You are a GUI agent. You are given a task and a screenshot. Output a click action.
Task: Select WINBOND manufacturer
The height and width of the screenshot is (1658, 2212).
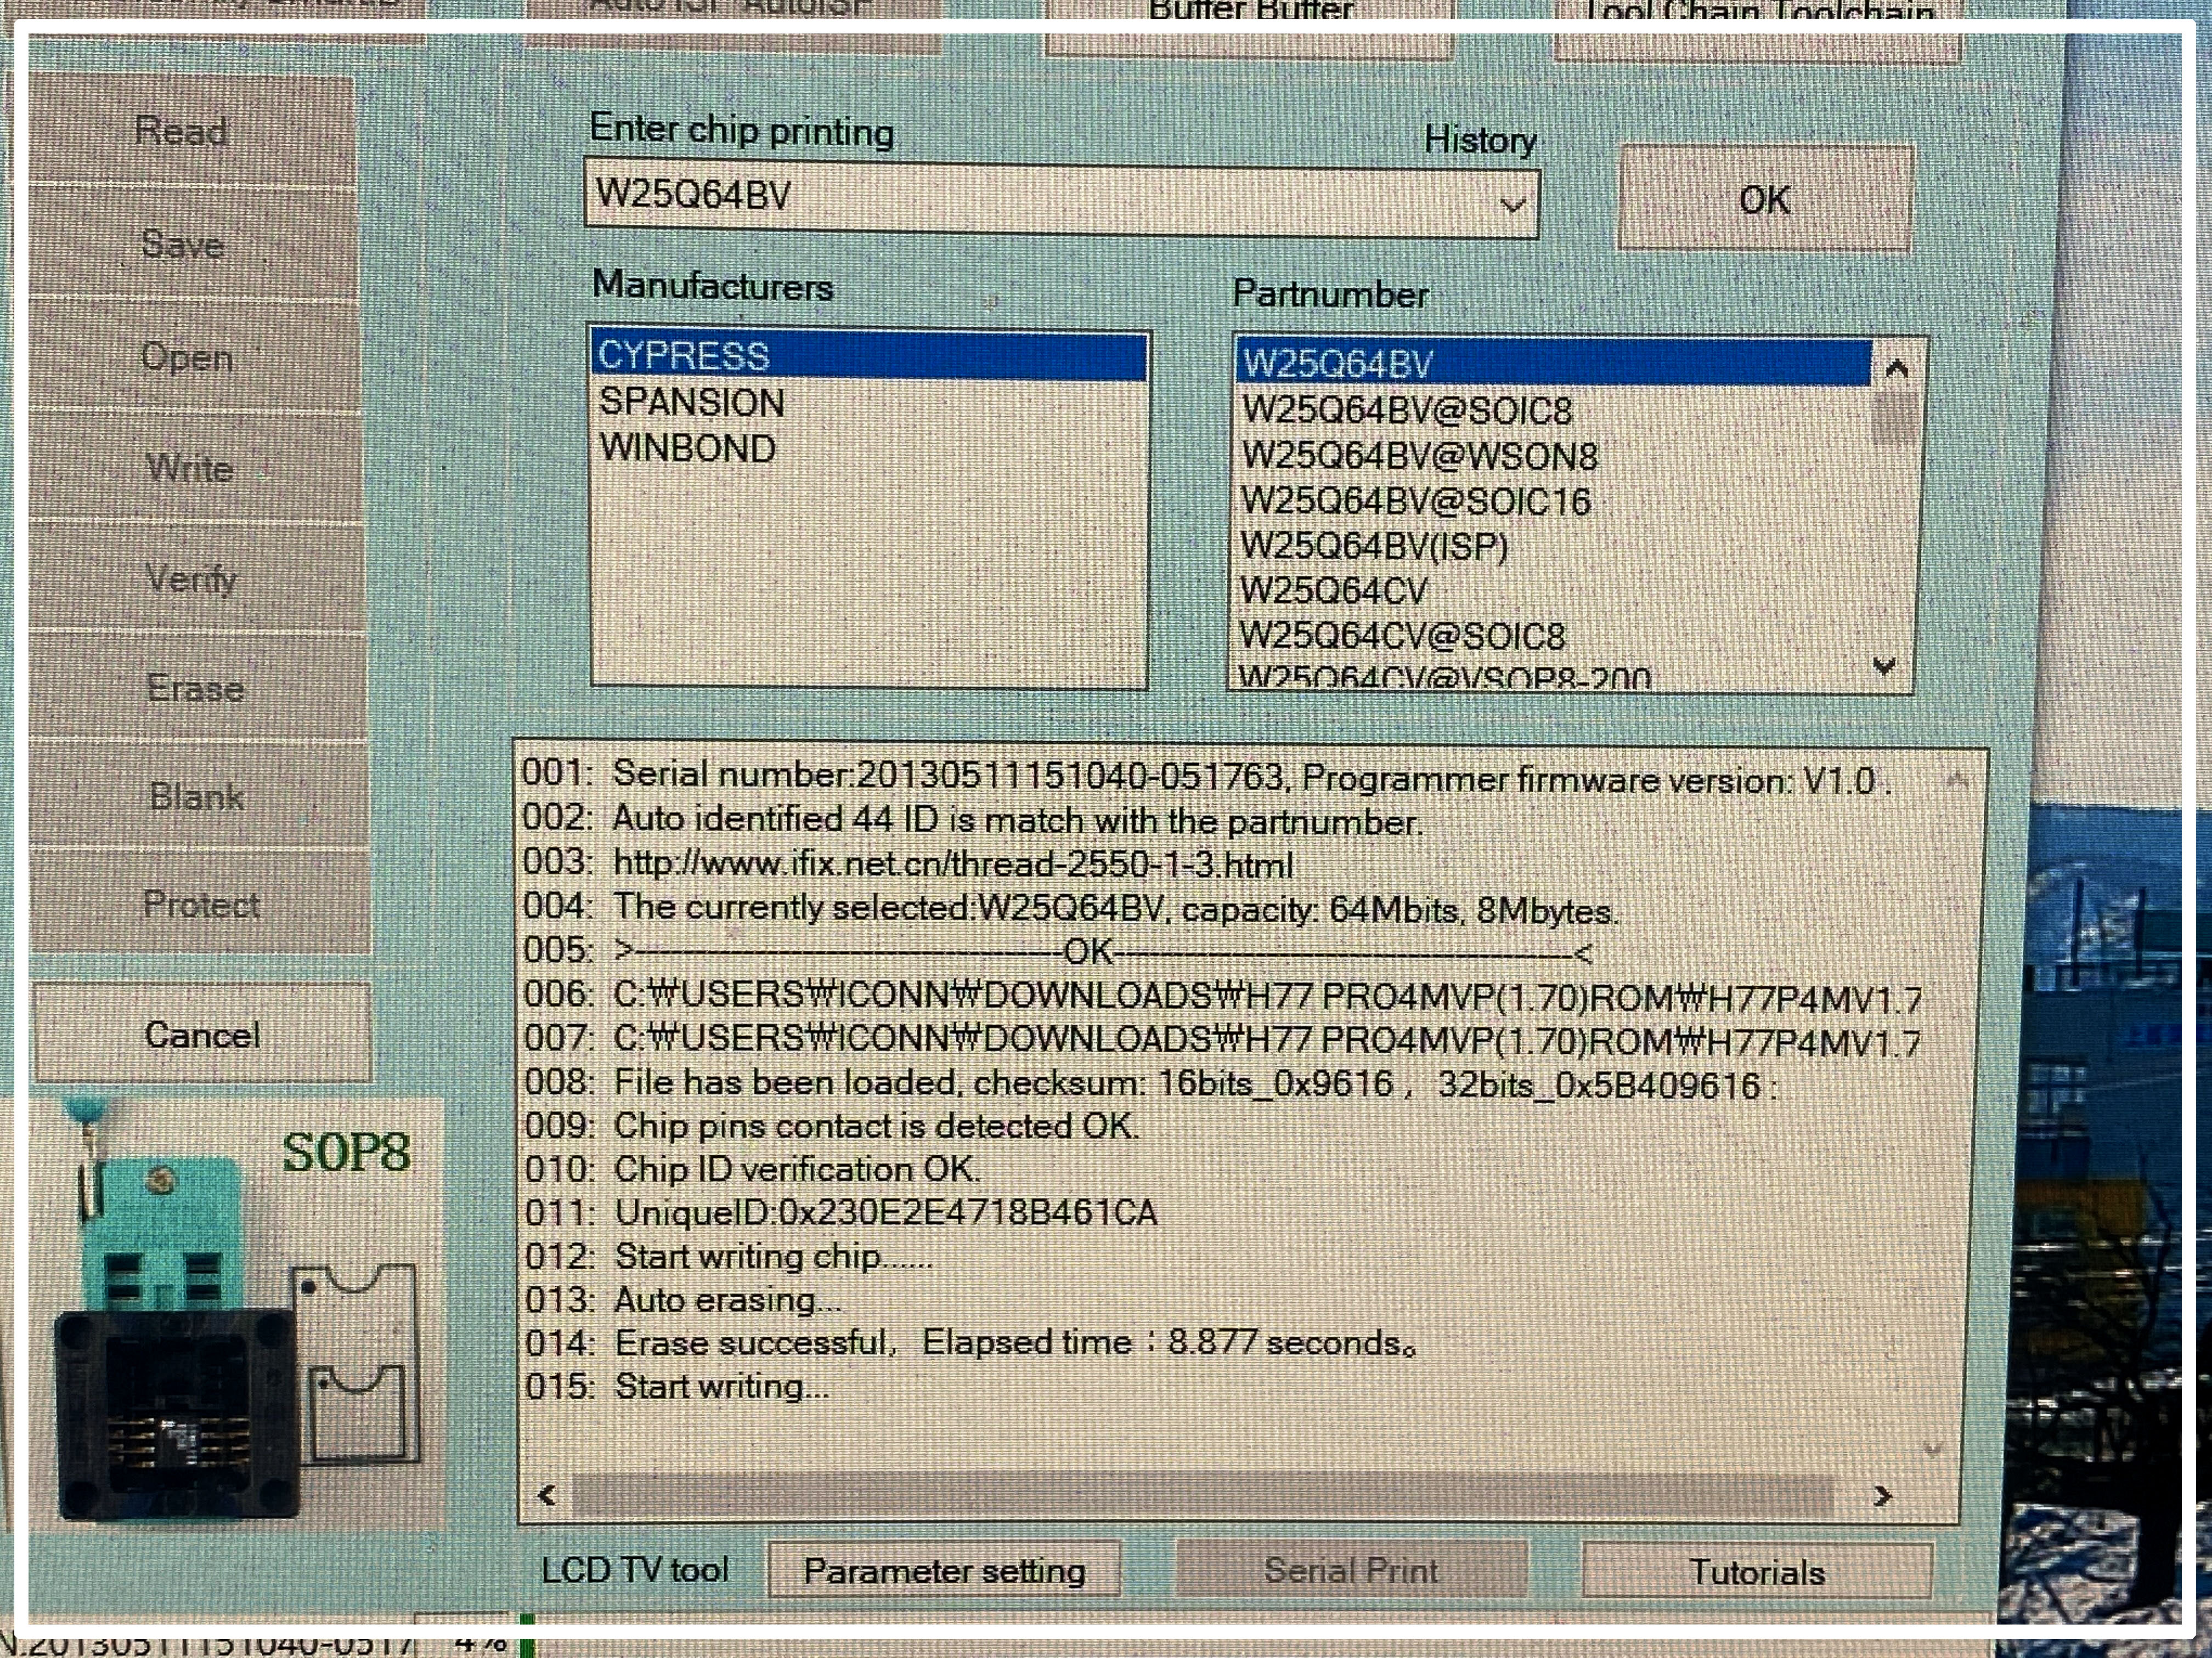(x=688, y=448)
